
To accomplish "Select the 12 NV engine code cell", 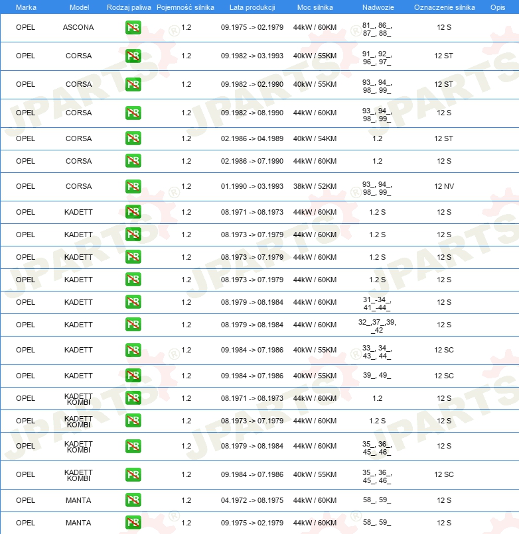I will 444,186.
